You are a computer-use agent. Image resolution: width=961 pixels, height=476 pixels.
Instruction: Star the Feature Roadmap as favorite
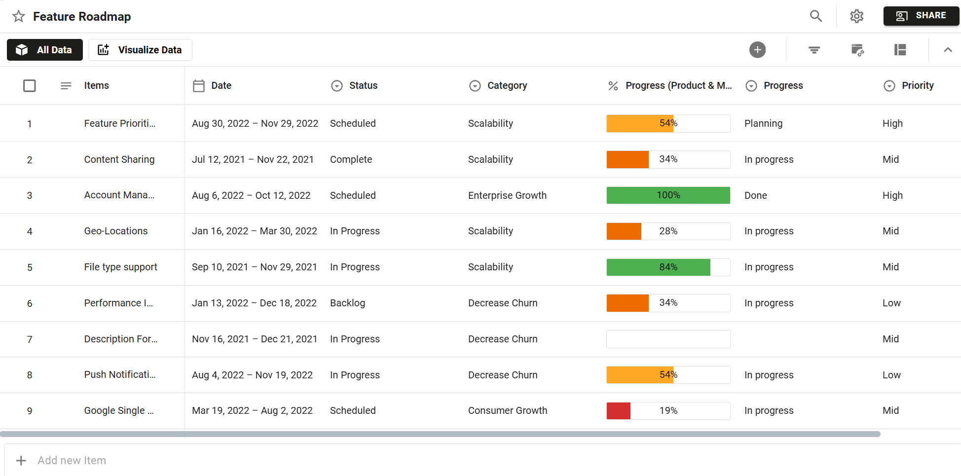19,16
